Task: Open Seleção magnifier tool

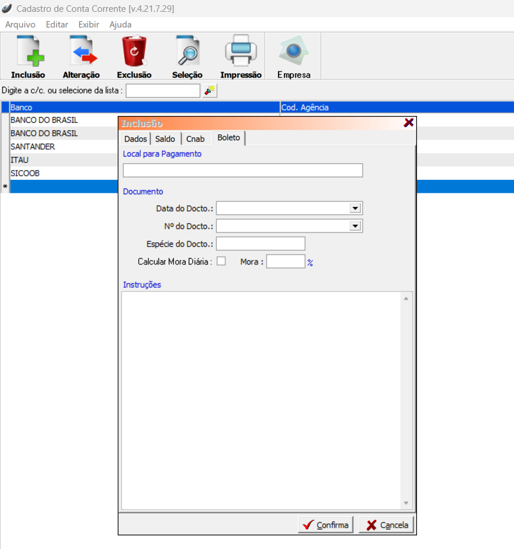Action: [188, 52]
